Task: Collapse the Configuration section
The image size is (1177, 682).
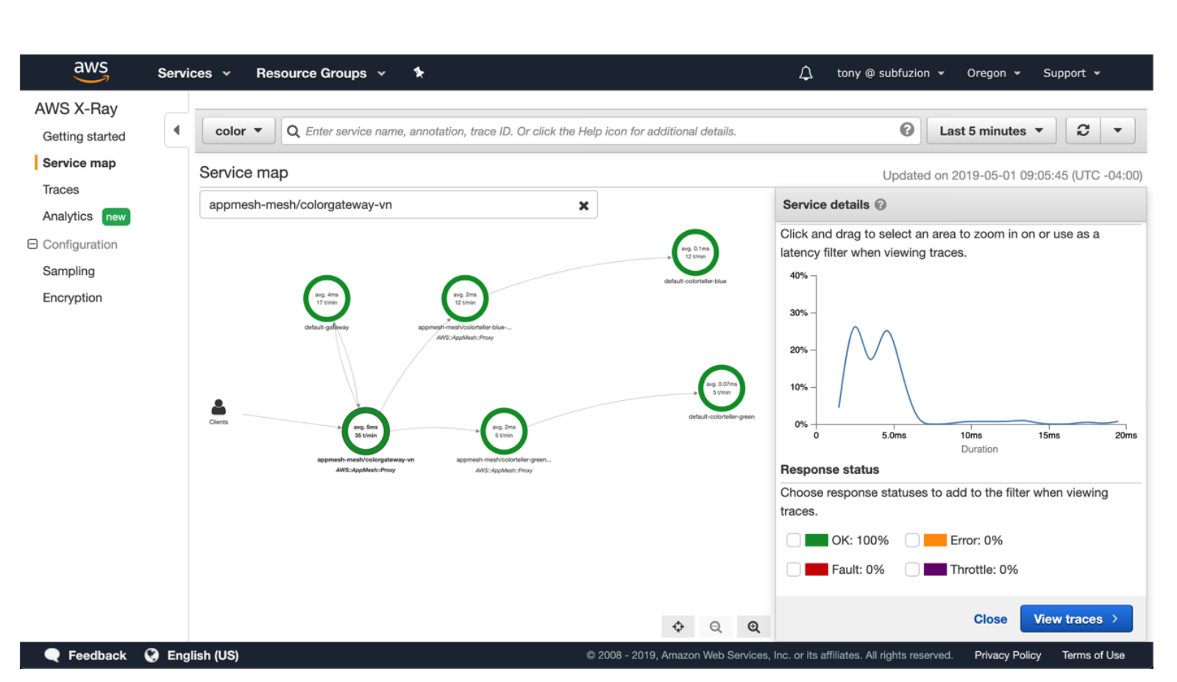Action: (x=32, y=244)
